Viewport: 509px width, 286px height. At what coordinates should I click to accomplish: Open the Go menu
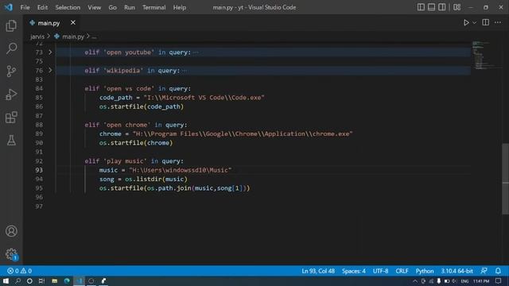(113, 7)
